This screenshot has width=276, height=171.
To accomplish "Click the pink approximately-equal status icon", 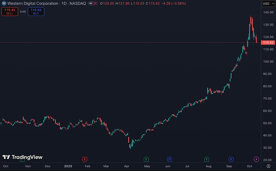I will coord(95,3).
